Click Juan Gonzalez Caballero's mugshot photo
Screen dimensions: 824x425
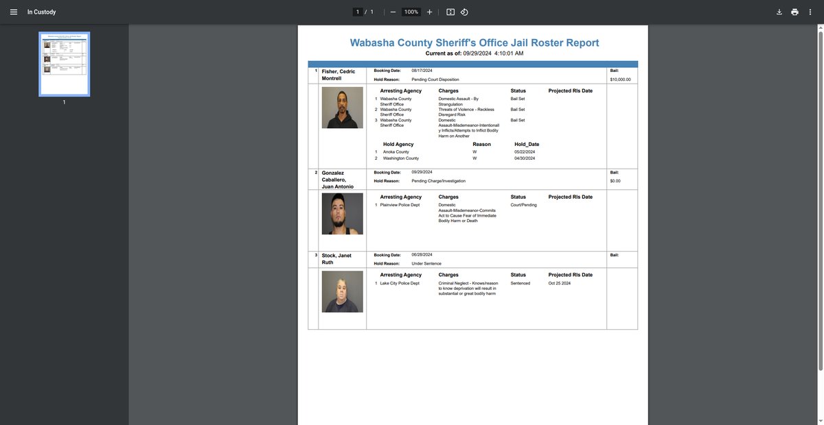point(342,214)
